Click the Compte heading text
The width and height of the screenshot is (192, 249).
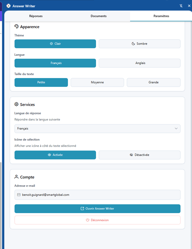point(27,177)
